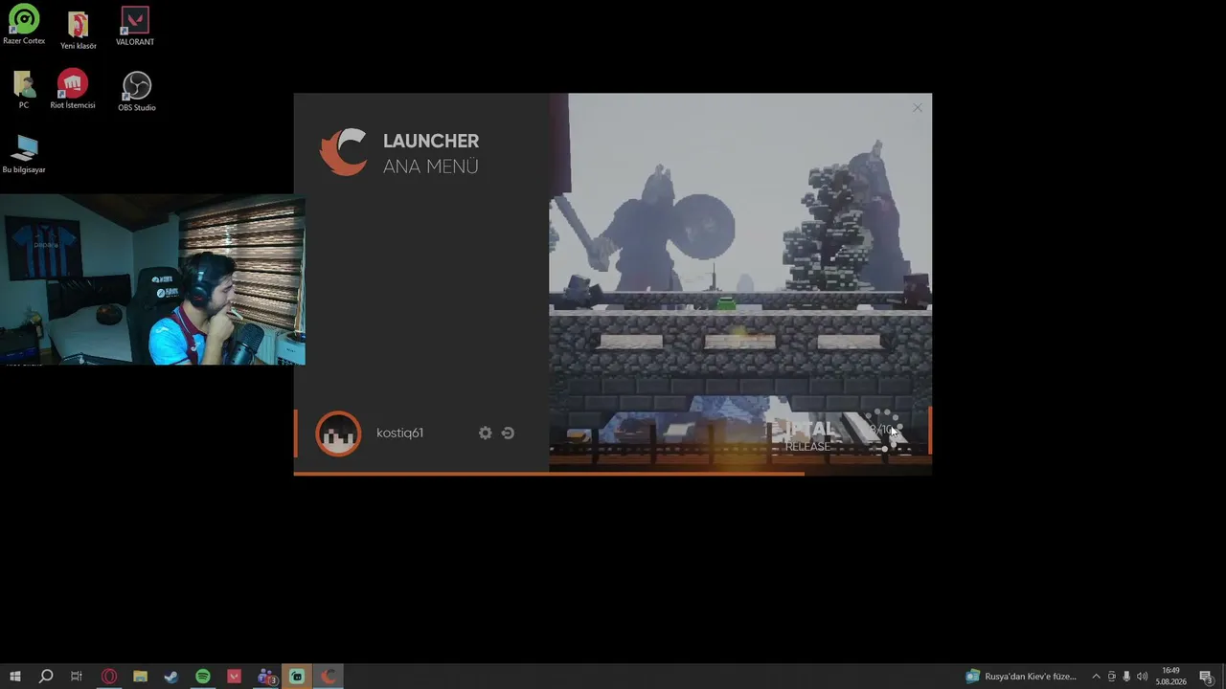Open the notification center
Screen dimensions: 1226x689
point(1207,677)
